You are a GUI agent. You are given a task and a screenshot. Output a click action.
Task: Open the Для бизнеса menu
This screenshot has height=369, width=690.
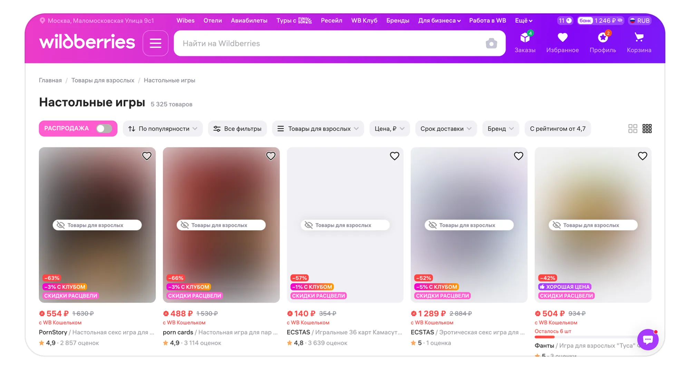pyautogui.click(x=439, y=20)
